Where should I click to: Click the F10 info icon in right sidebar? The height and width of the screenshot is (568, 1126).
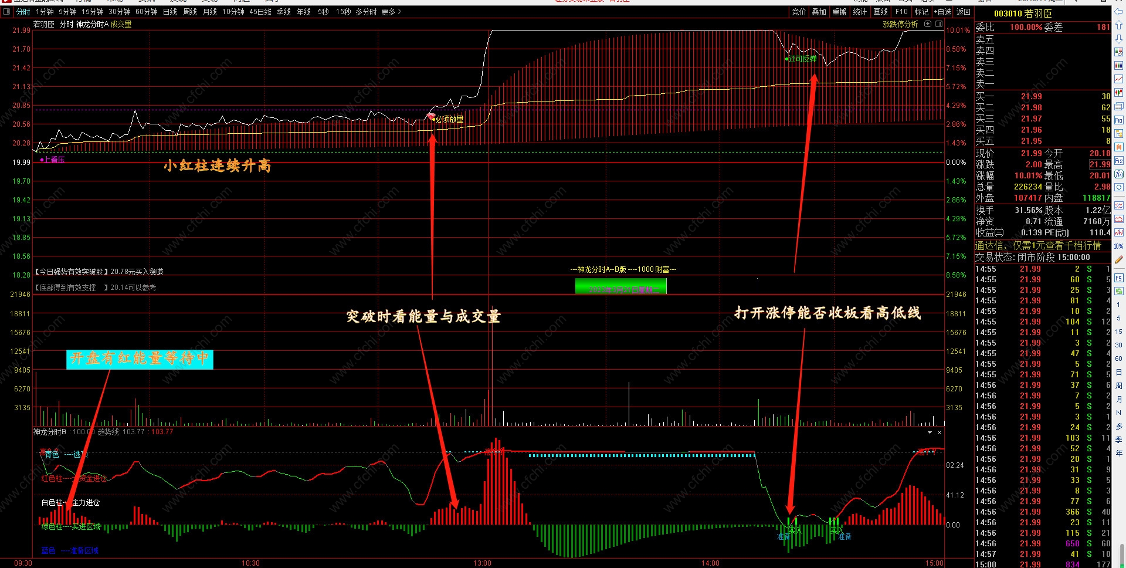(x=1119, y=120)
